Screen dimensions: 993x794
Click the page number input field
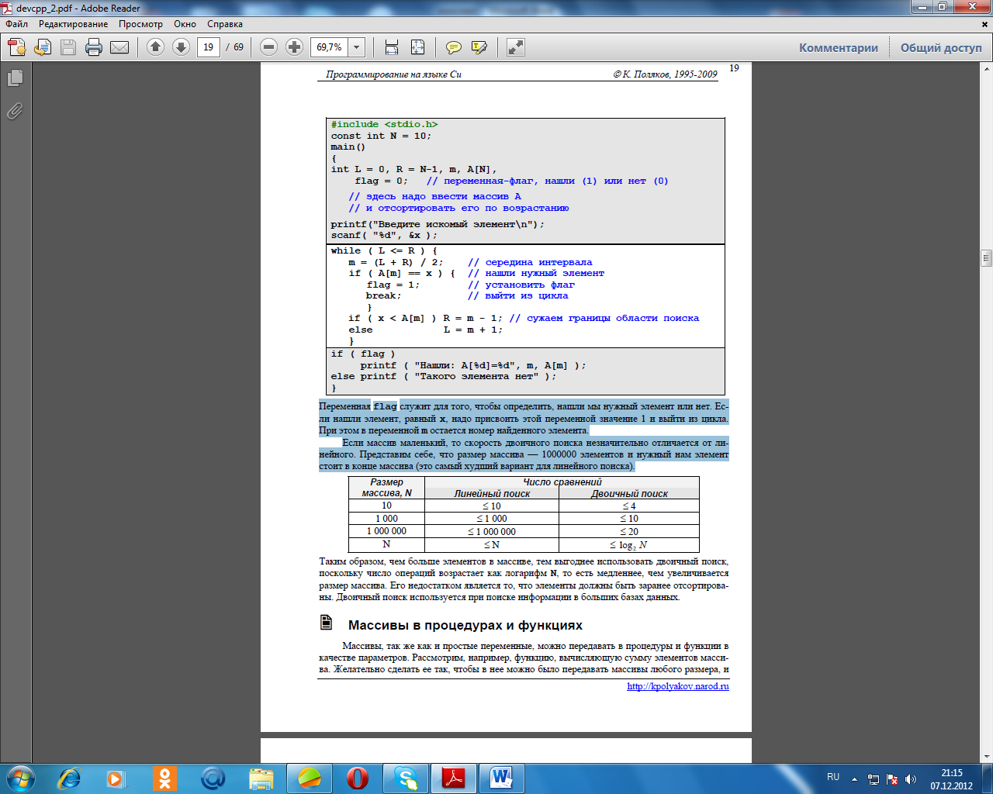(x=208, y=47)
